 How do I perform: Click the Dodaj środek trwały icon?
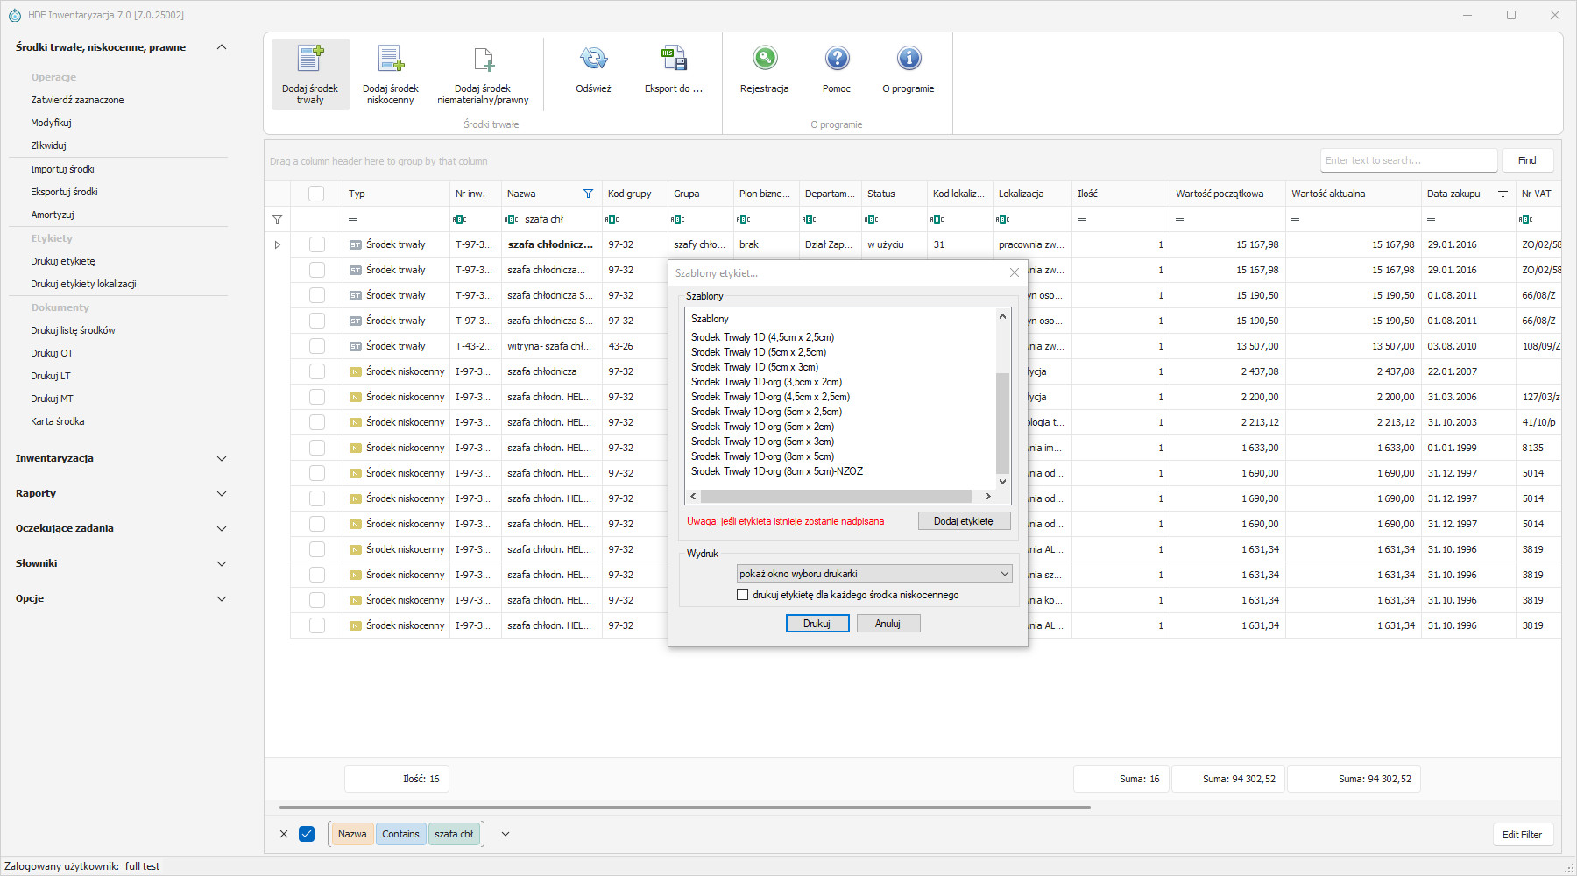[x=310, y=60]
